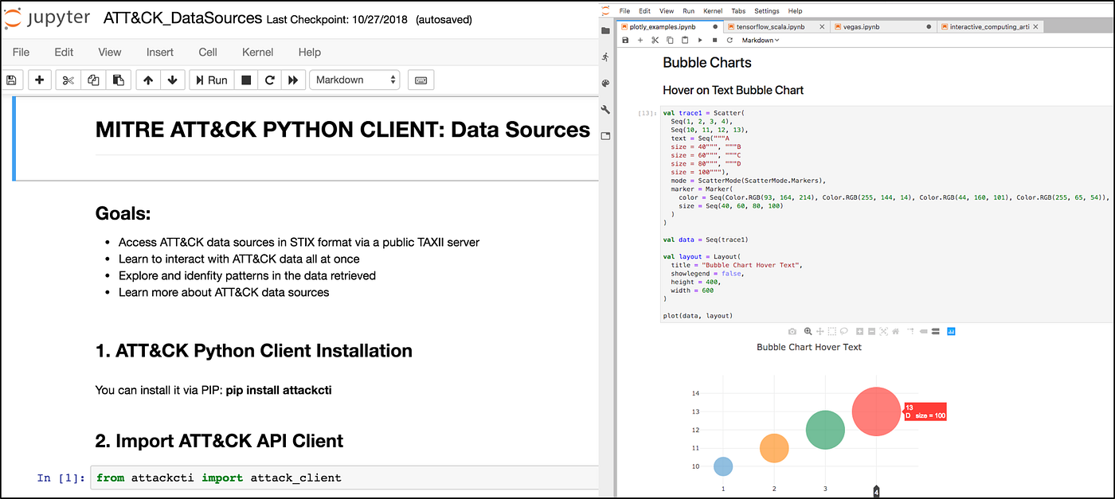1115x499 pixels.
Task: Reset axes with the autoscale modebar icon
Action: click(x=883, y=331)
